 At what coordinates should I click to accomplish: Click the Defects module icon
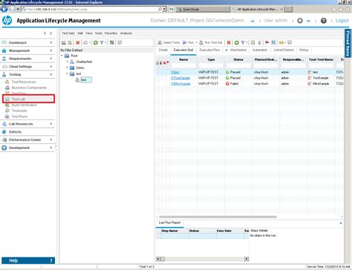click(x=4, y=132)
